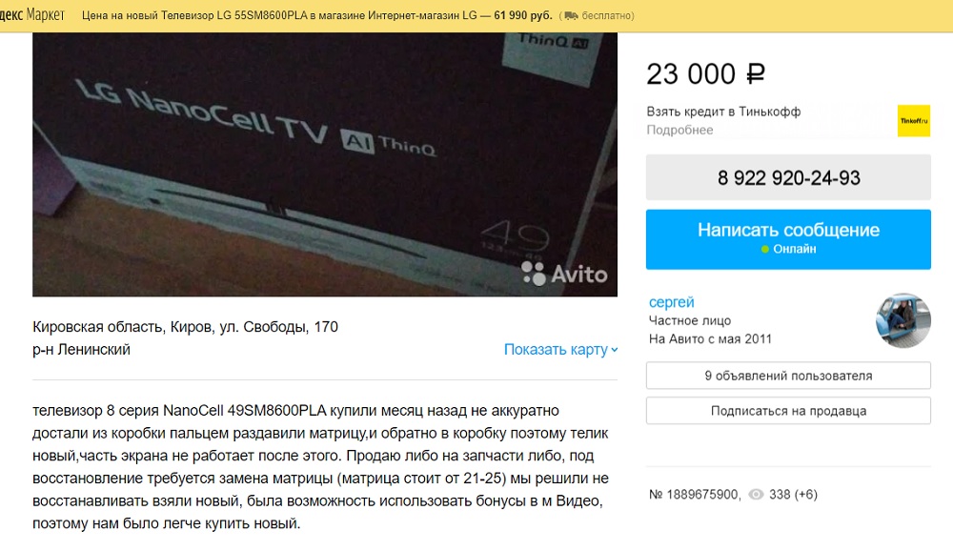953x551 pixels.
Task: Open the LG NanoCell TV box photo
Action: coord(325,164)
